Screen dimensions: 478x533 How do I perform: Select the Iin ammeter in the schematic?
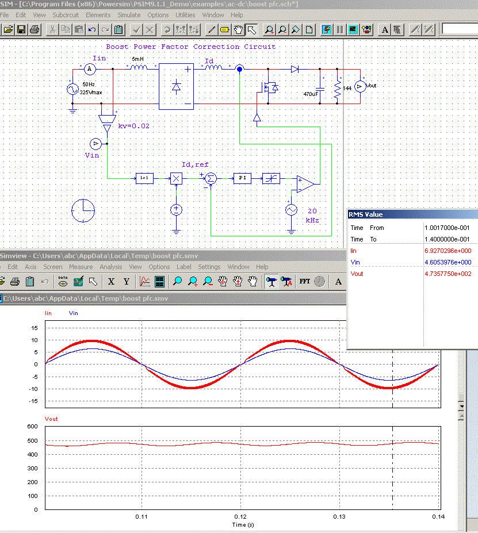coord(90,69)
